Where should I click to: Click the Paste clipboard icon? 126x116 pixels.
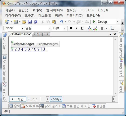point(54,22)
